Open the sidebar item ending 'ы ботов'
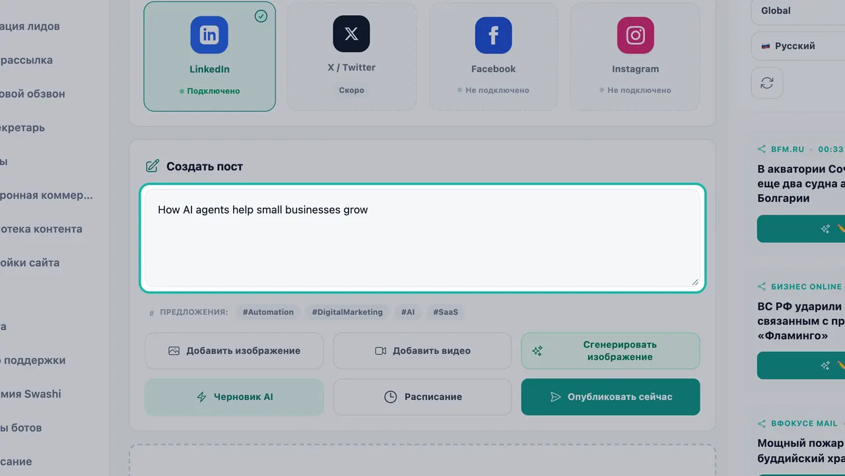Viewport: 845px width, 476px height. 21,428
